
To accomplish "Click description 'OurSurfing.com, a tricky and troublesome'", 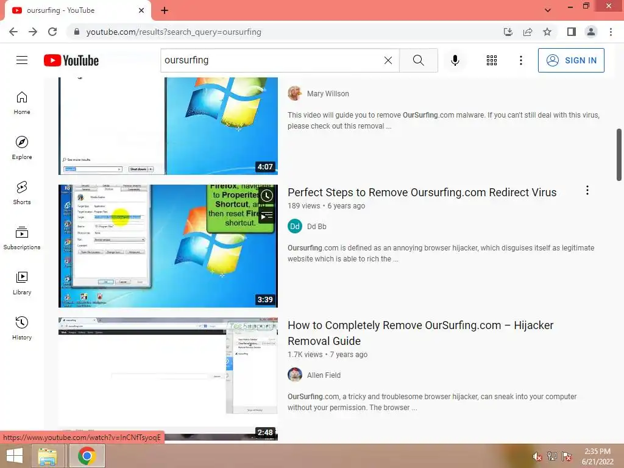I will coord(432,402).
